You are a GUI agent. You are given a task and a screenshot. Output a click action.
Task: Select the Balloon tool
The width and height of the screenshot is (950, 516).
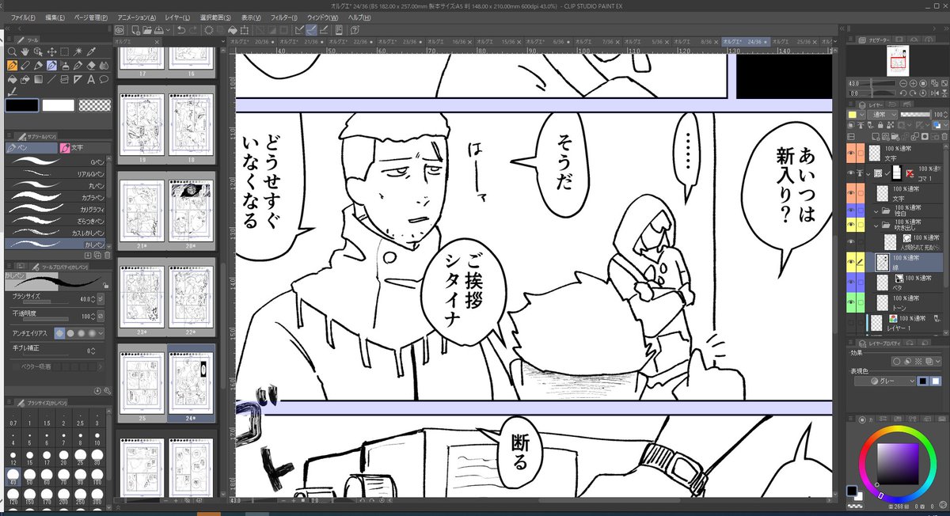point(104,79)
